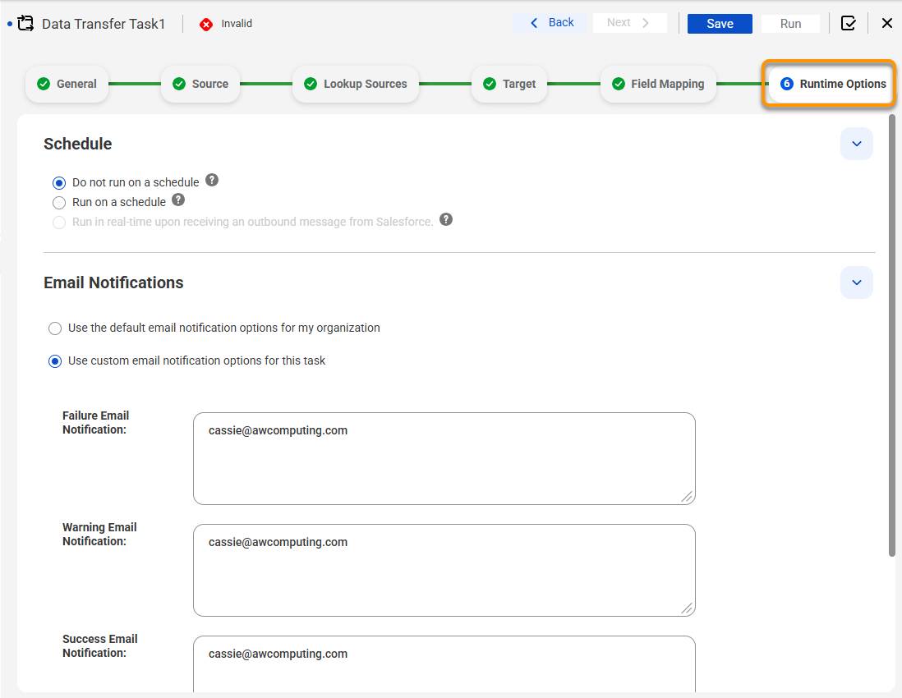
Task: Close the task editor with X icon
Action: [x=887, y=23]
